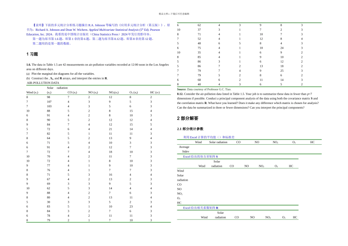Click the solar radiation value '48'
The height and width of the screenshot is (246, 348).
[x=199, y=44]
